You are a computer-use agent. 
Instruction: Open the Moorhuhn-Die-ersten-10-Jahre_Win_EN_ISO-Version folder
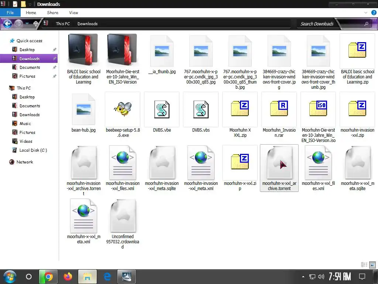[123, 59]
